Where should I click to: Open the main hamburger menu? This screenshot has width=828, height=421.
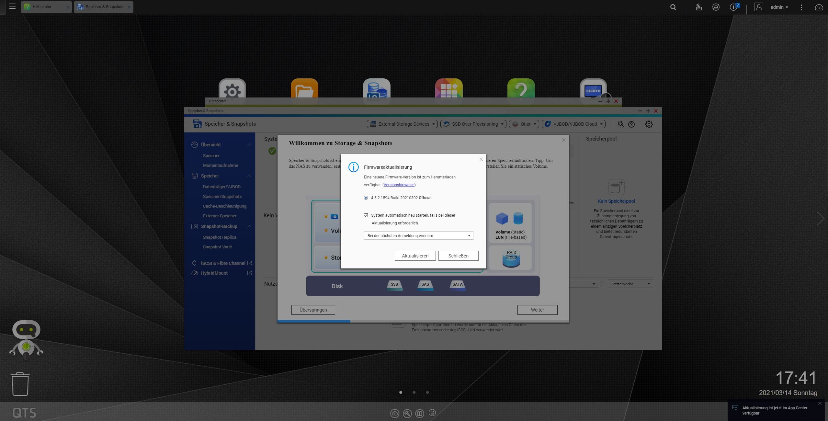pyautogui.click(x=12, y=6)
